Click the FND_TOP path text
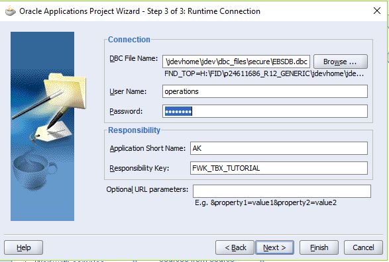The height and width of the screenshot is (262, 389). click(264, 73)
